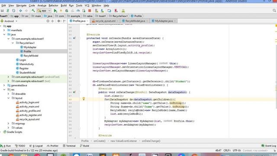Click the Save All toolbar icon
The image size is (277, 156).
2,11
